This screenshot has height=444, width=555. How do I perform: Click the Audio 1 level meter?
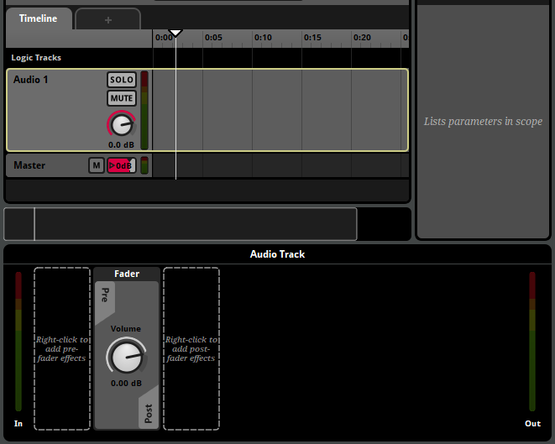click(x=144, y=110)
